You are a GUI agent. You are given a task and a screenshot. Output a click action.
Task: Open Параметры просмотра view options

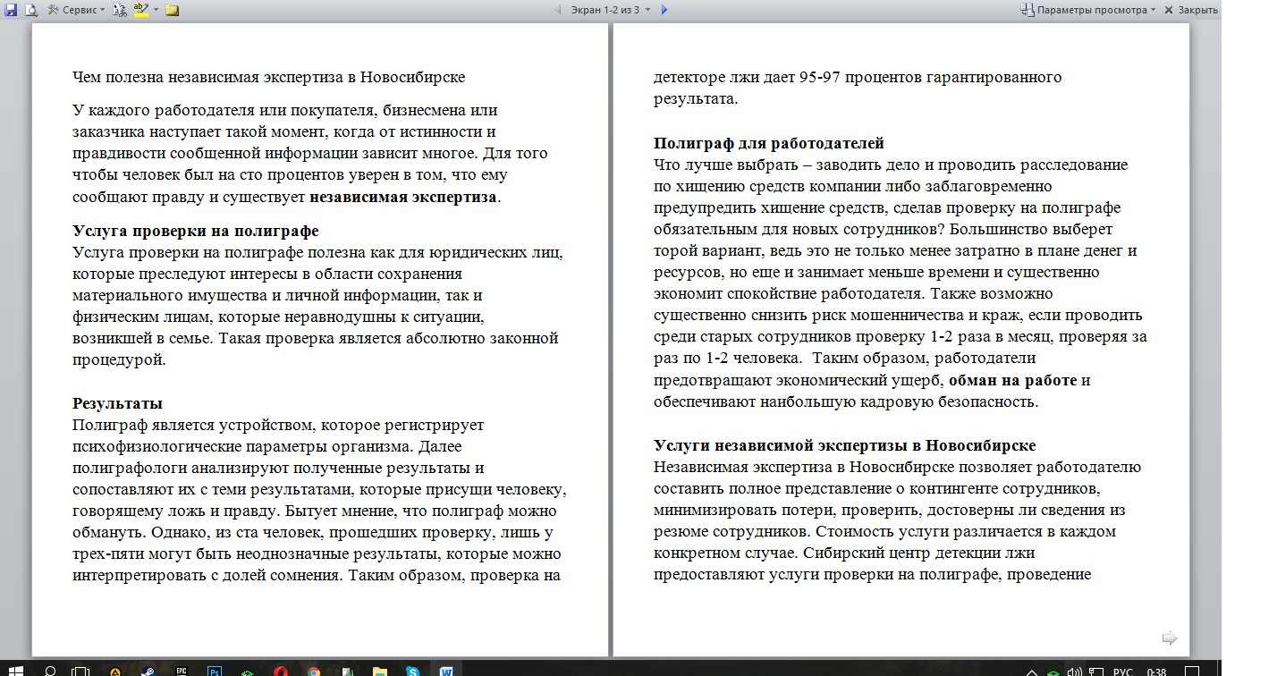point(1088,10)
